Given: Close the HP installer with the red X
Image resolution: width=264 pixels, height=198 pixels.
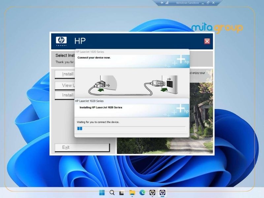Looking at the screenshot, I should click(207, 41).
